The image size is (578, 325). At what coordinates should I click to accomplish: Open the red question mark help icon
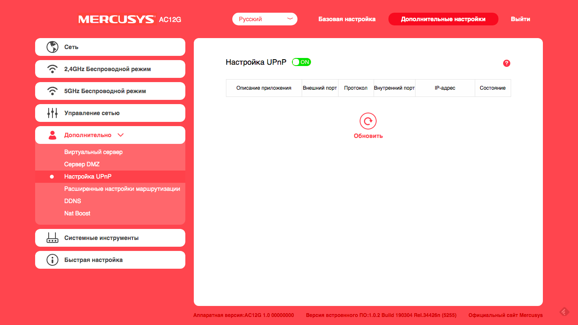506,63
